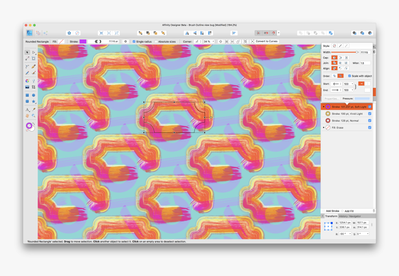Switch to the Designer persona
399x276 pixels.
click(x=30, y=33)
